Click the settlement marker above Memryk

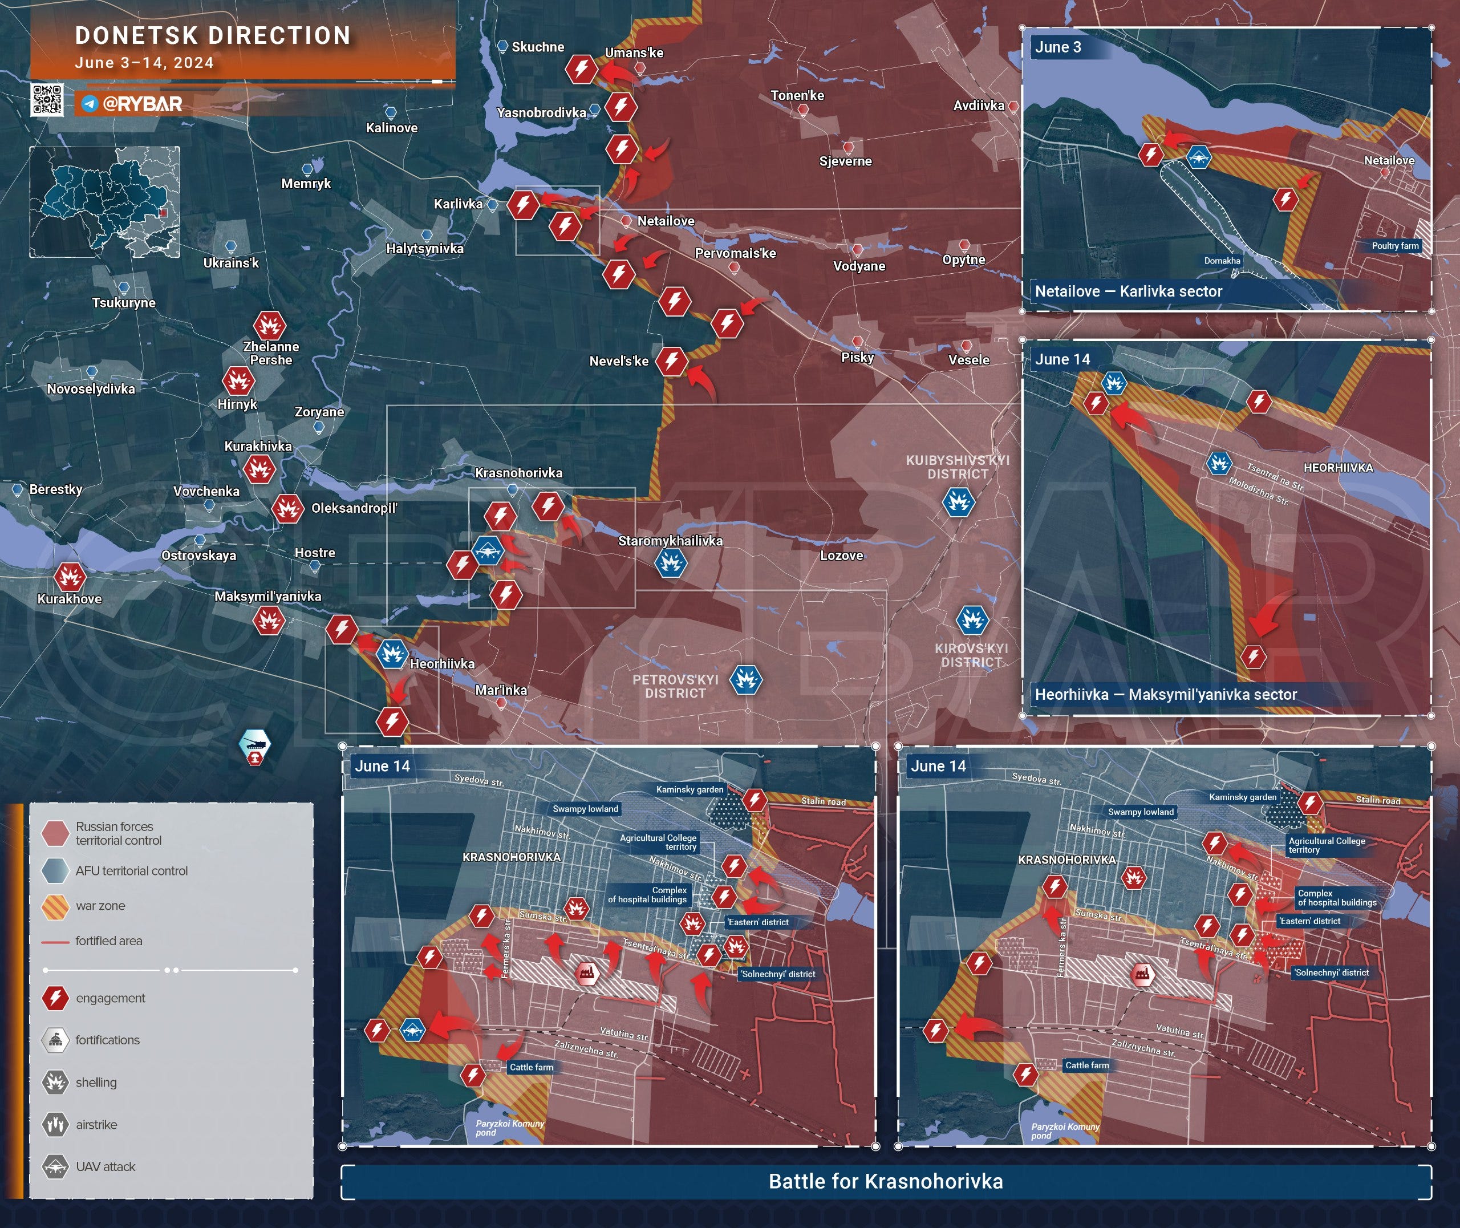(x=307, y=170)
